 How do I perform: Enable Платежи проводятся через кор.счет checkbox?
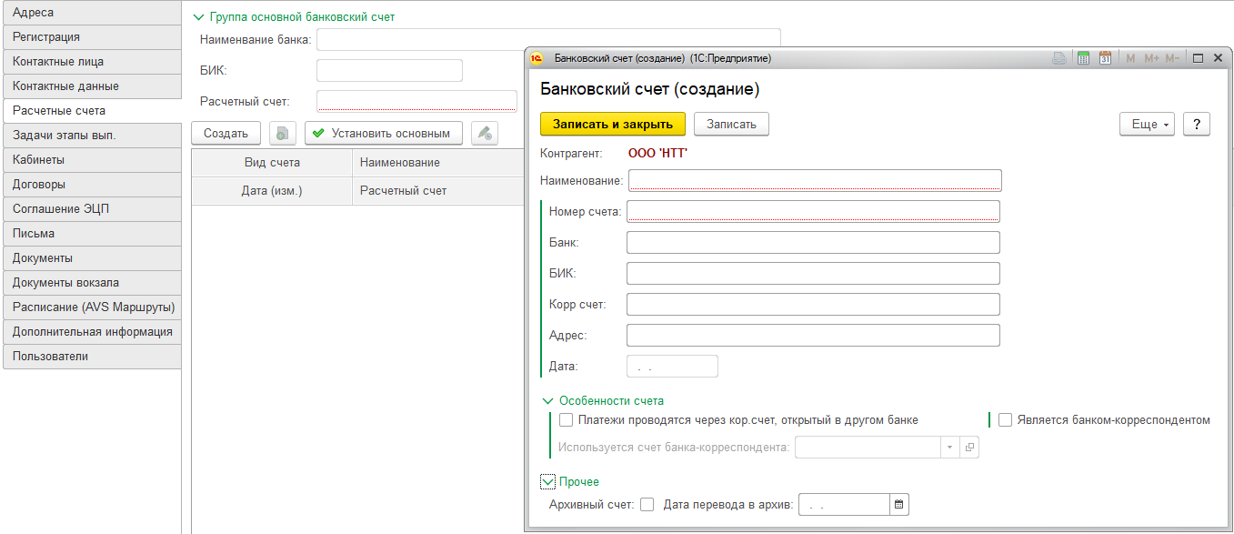[567, 420]
